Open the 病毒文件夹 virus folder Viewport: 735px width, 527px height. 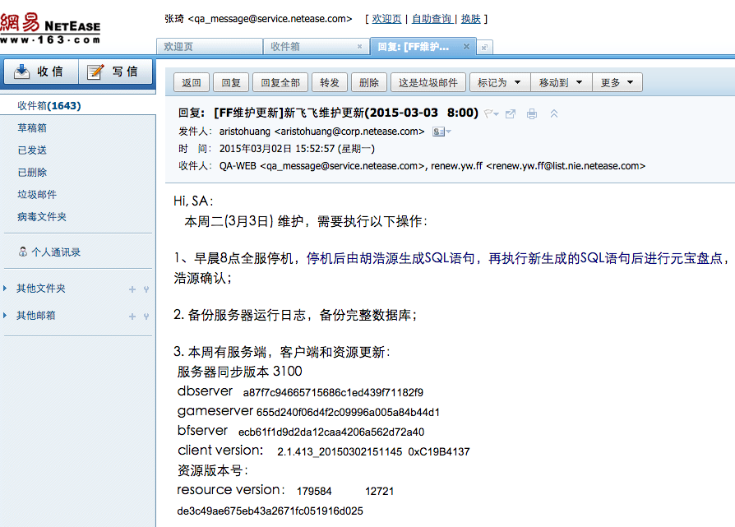[42, 216]
